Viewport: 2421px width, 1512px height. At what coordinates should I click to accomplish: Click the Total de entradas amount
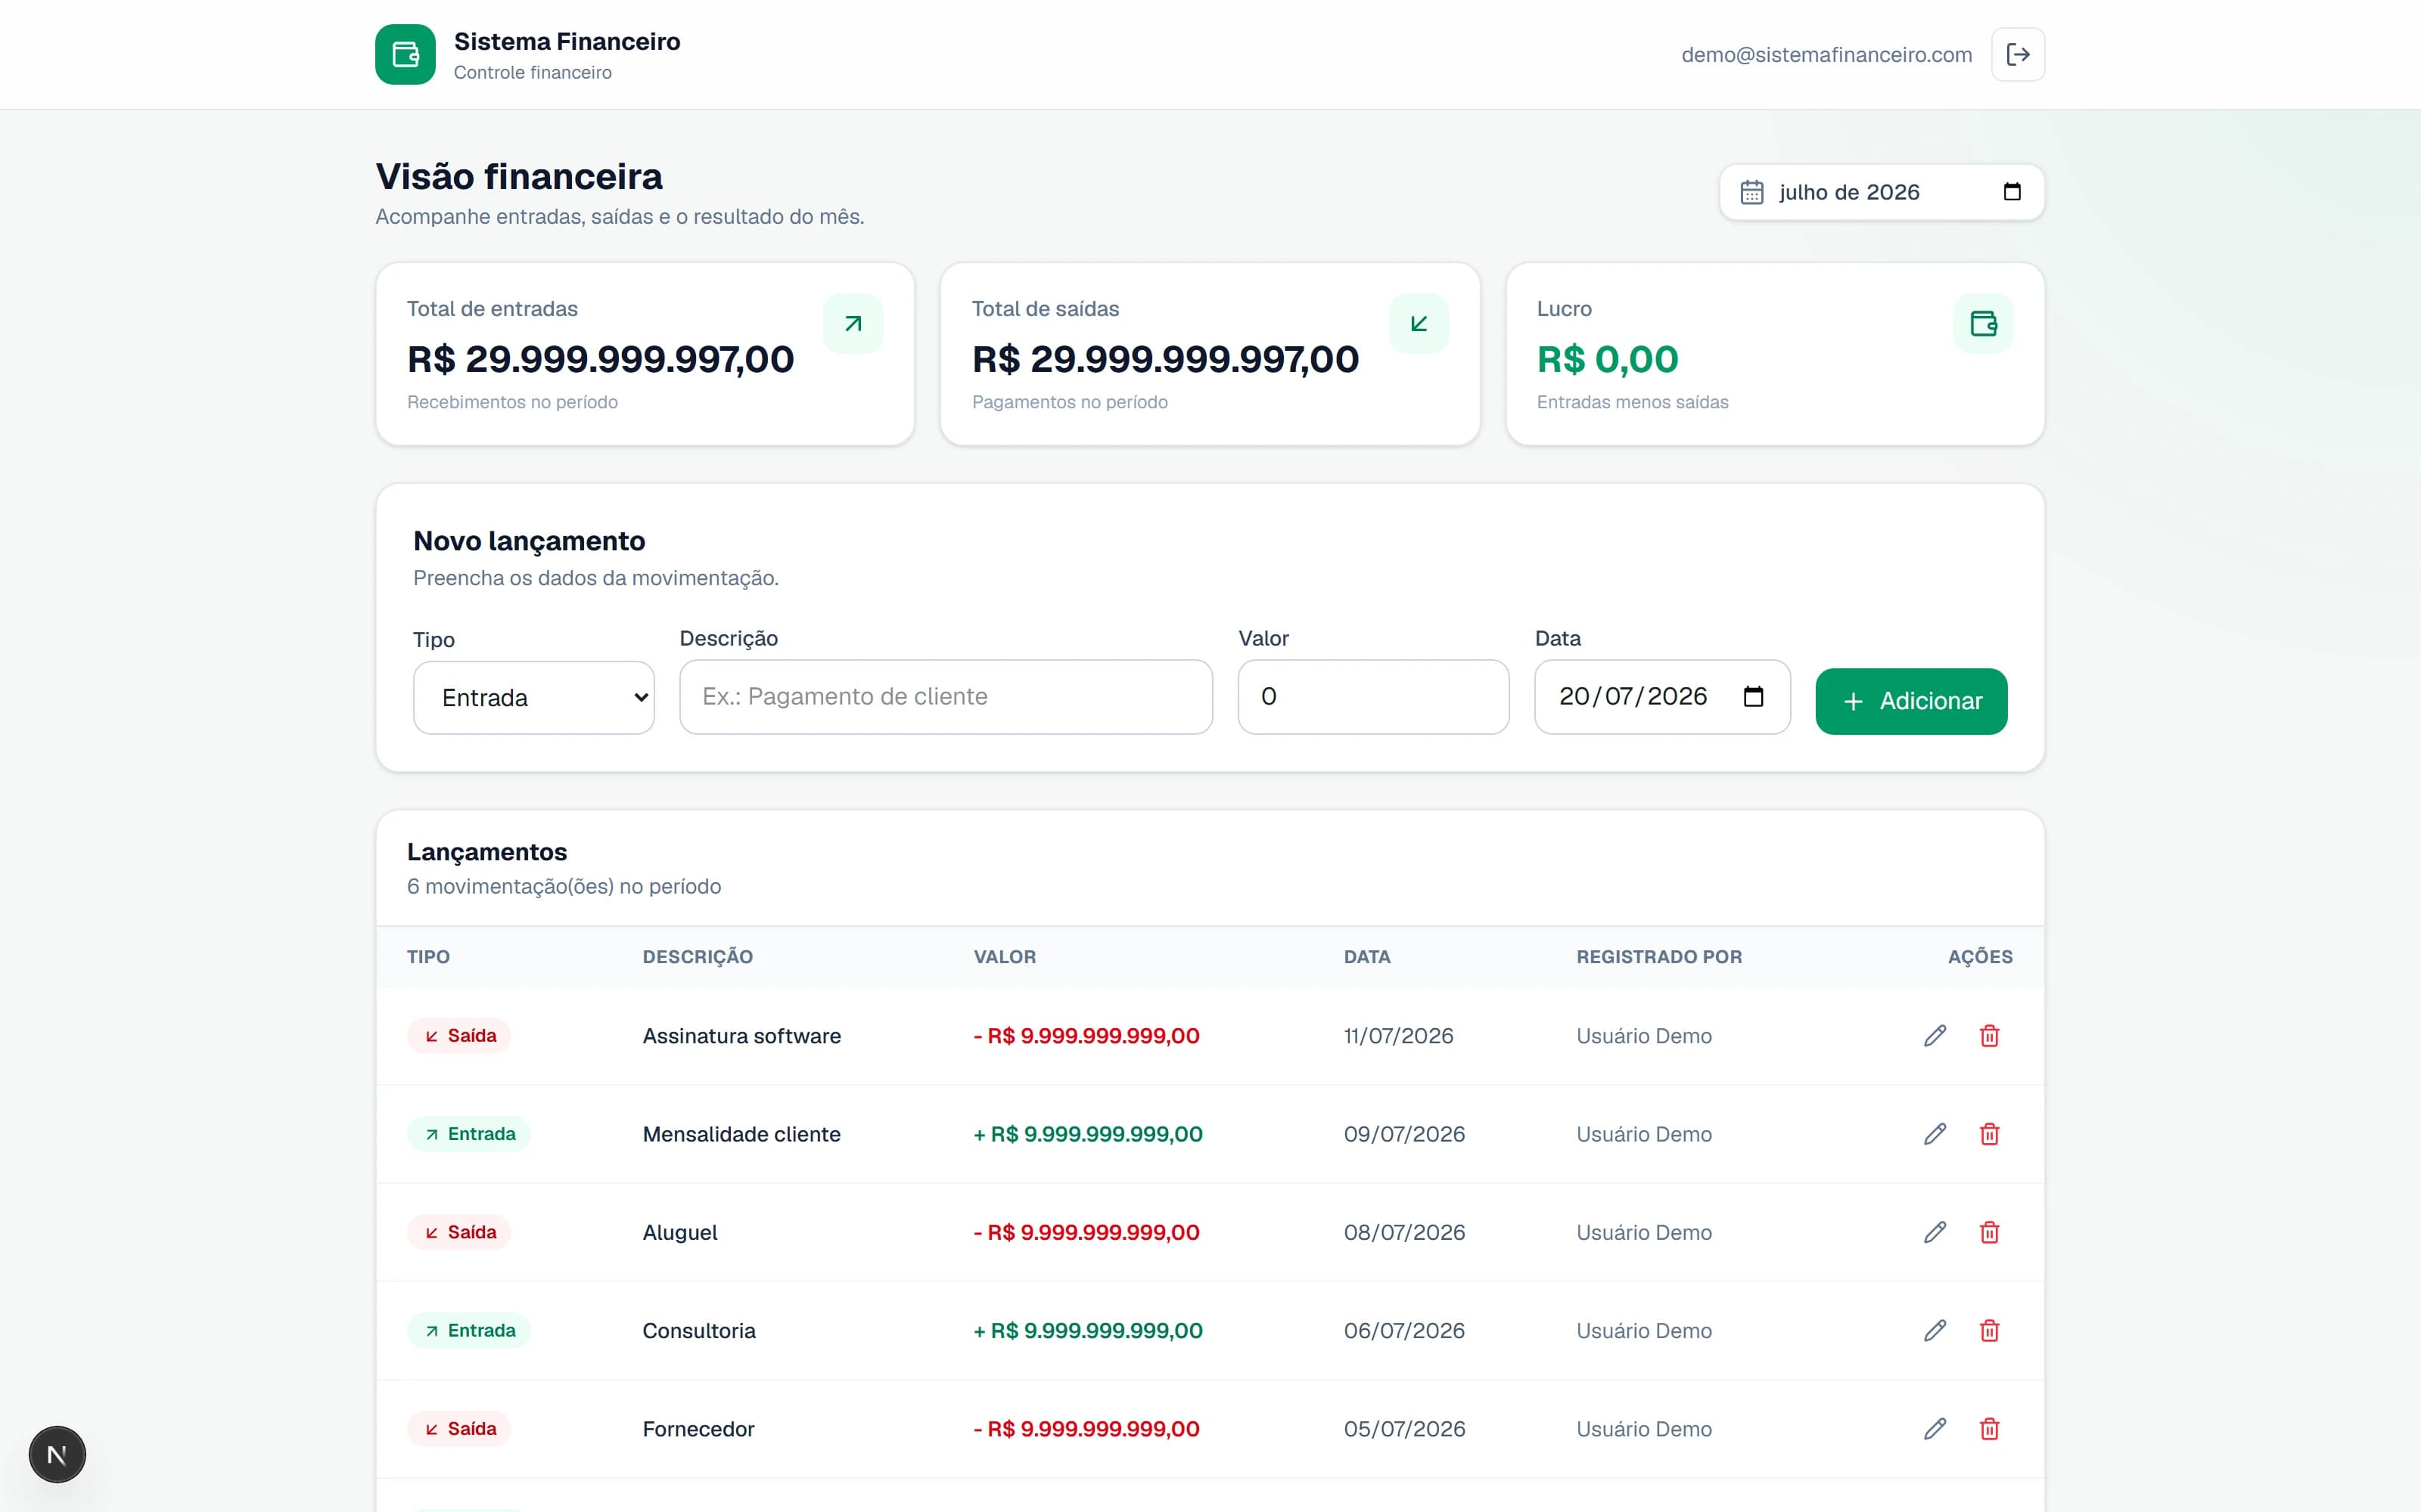(600, 359)
